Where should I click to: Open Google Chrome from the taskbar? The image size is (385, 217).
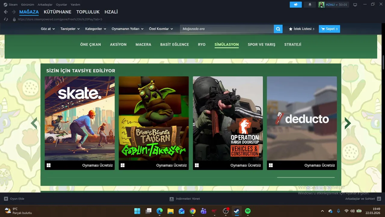pos(193,211)
